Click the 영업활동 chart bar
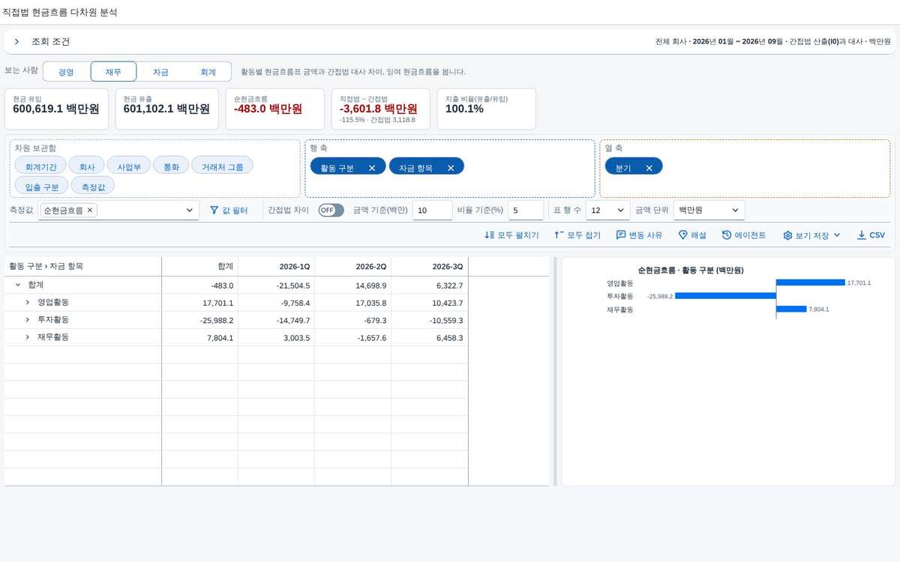Viewport: 900px width, 562px height. coord(810,282)
